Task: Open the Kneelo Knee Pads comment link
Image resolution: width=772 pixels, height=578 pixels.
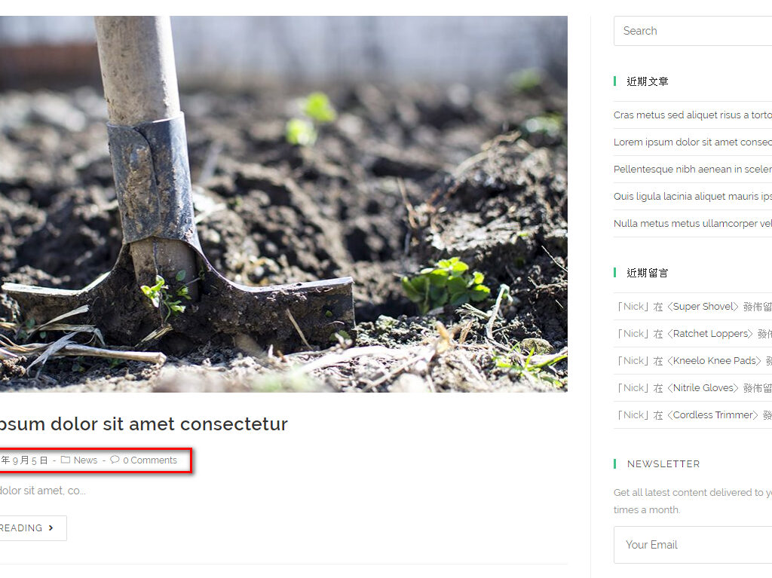Action: click(x=714, y=360)
